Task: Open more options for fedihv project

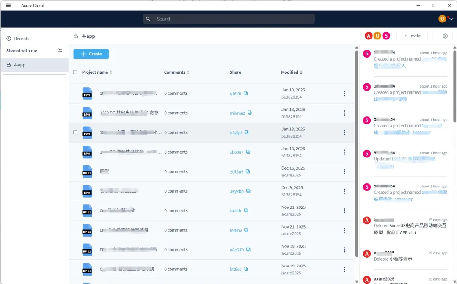Action: (x=344, y=230)
